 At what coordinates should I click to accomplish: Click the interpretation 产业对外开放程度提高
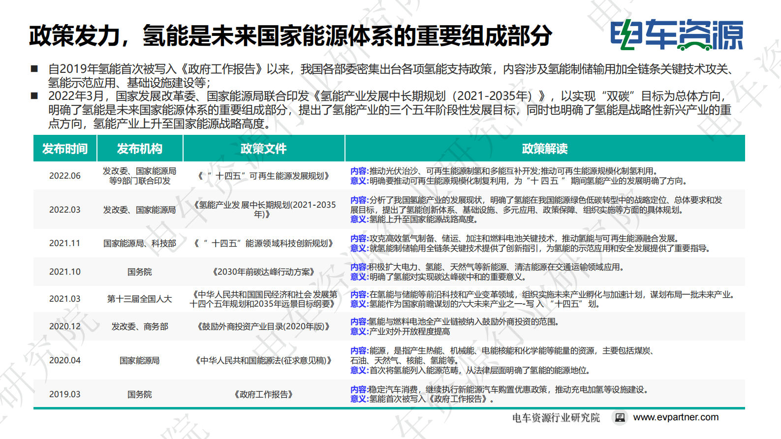point(400,331)
